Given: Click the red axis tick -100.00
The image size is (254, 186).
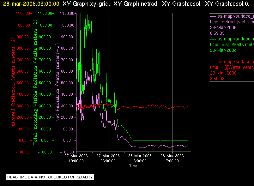Looking at the screenshot, I should [23, 152].
